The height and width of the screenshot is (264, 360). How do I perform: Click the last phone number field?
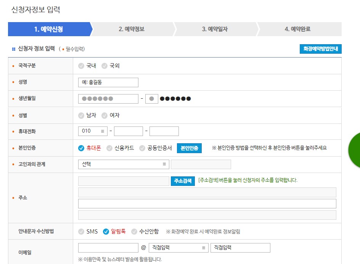[164, 131]
